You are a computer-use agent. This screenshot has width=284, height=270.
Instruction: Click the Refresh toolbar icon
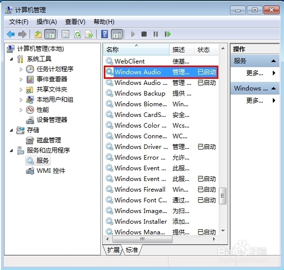pyautogui.click(x=78, y=34)
